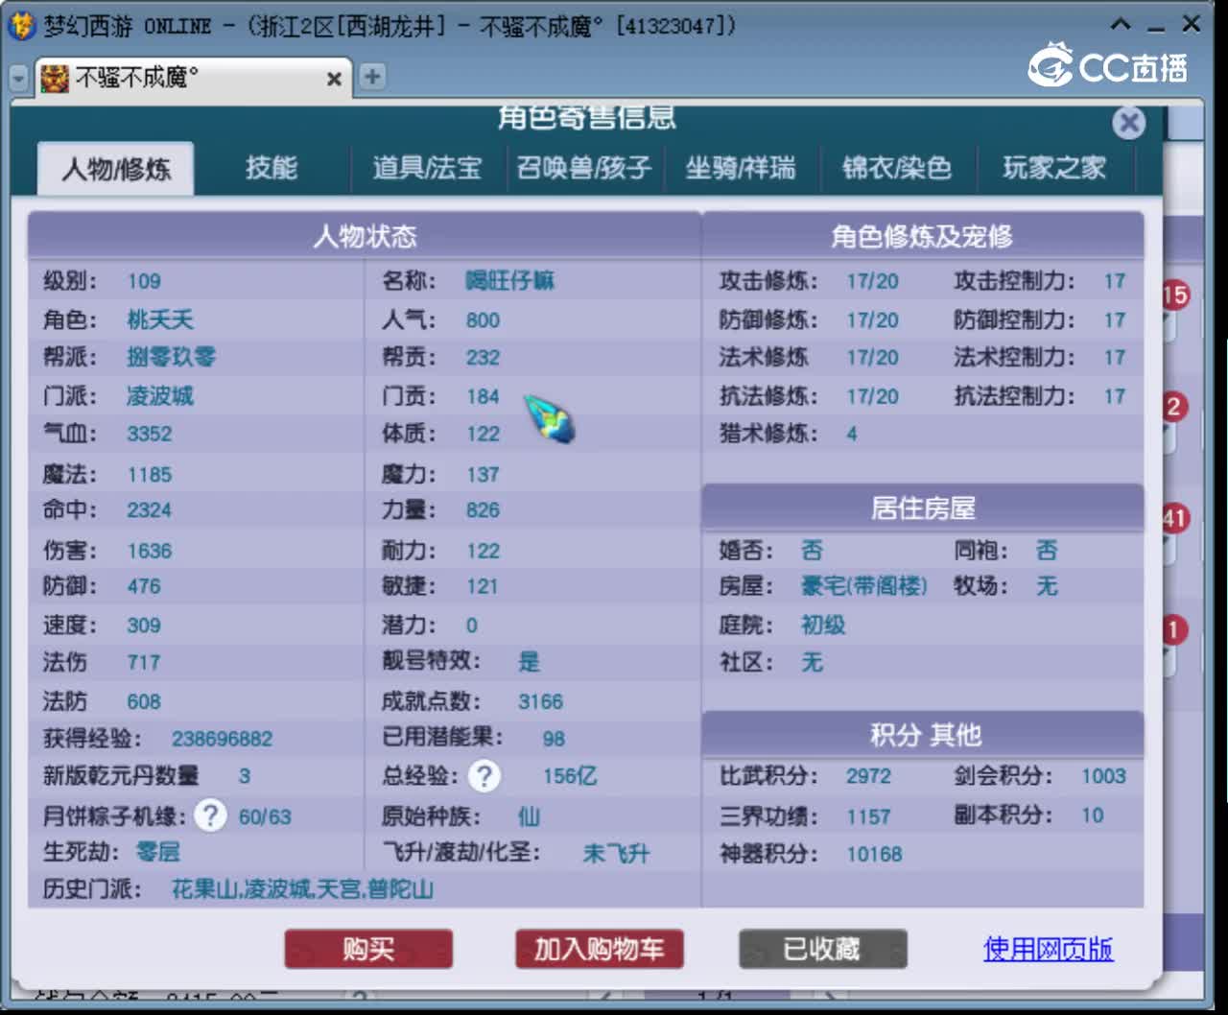The height and width of the screenshot is (1015, 1228).
Task: Open the 玩家之家 tab
Action: pyautogui.click(x=1054, y=168)
